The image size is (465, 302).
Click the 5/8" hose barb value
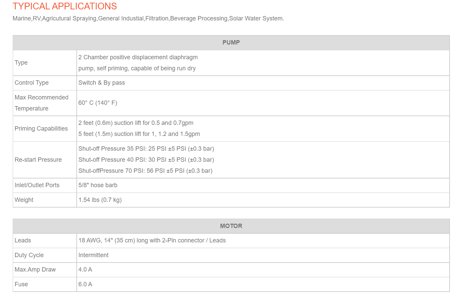point(98,185)
